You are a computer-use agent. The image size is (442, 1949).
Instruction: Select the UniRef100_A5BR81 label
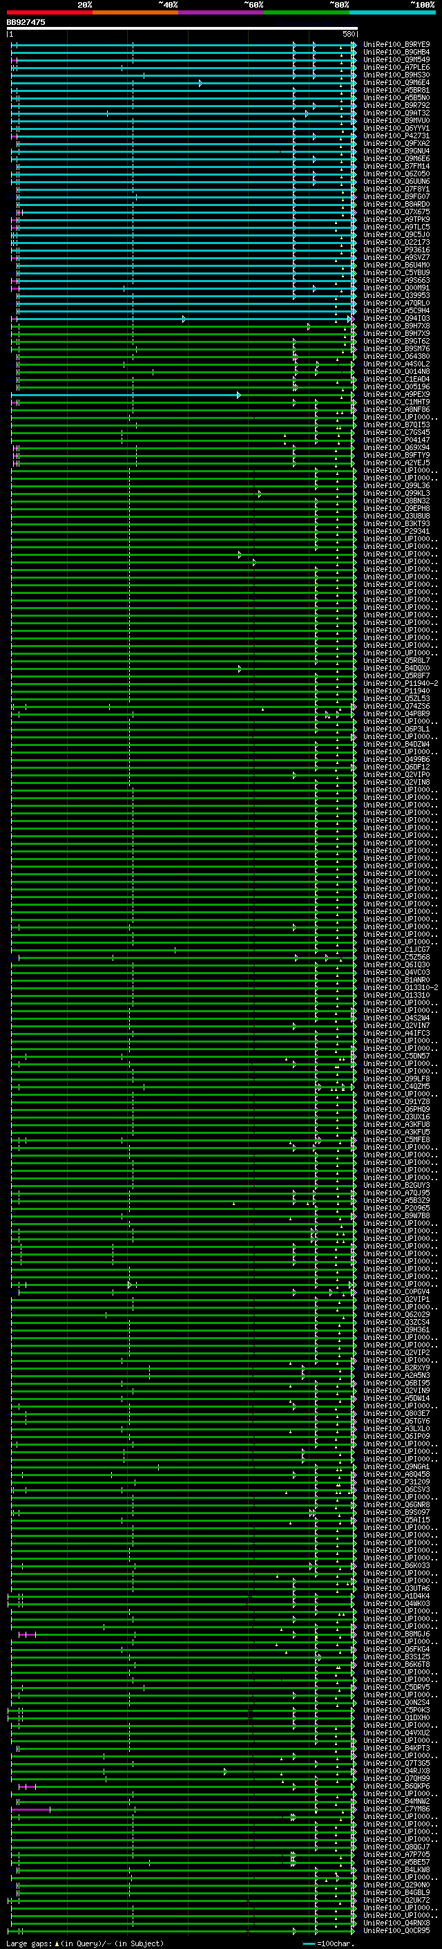(396, 90)
